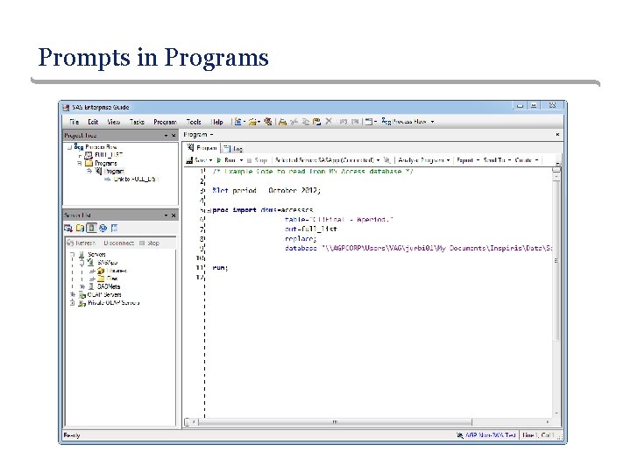The width and height of the screenshot is (631, 473).
Task: Collapse the Programs folder node
Action: [79, 163]
